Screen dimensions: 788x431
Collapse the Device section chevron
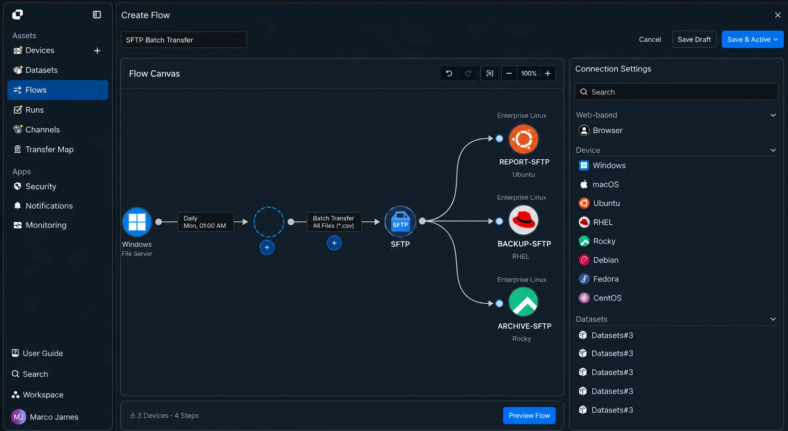773,150
